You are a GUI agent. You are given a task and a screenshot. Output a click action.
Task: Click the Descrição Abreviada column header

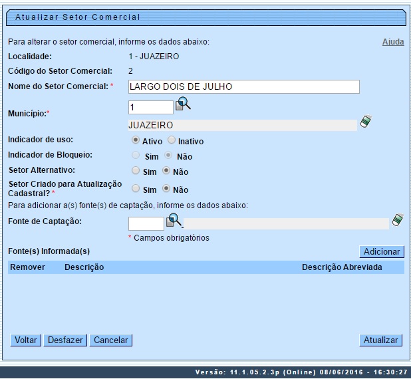point(342,267)
